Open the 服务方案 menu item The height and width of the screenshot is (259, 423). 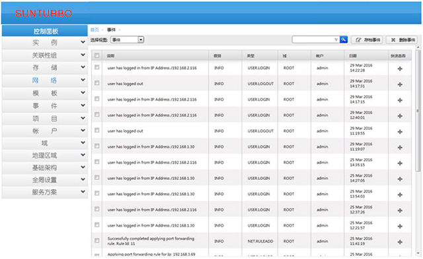[x=45, y=192]
